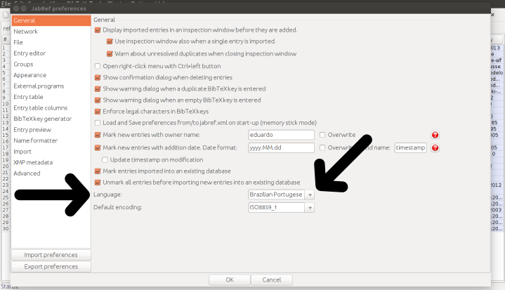Enable memory stick mode checkbox
Screen dimensions: 505x290
pos(98,123)
